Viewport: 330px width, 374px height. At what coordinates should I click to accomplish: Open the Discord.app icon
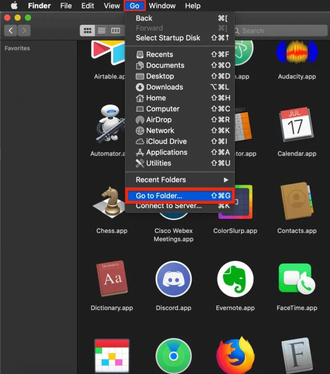coord(174,278)
